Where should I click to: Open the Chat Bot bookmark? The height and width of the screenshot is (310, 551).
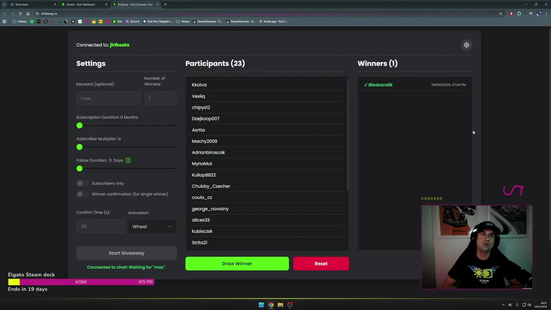tap(158, 21)
